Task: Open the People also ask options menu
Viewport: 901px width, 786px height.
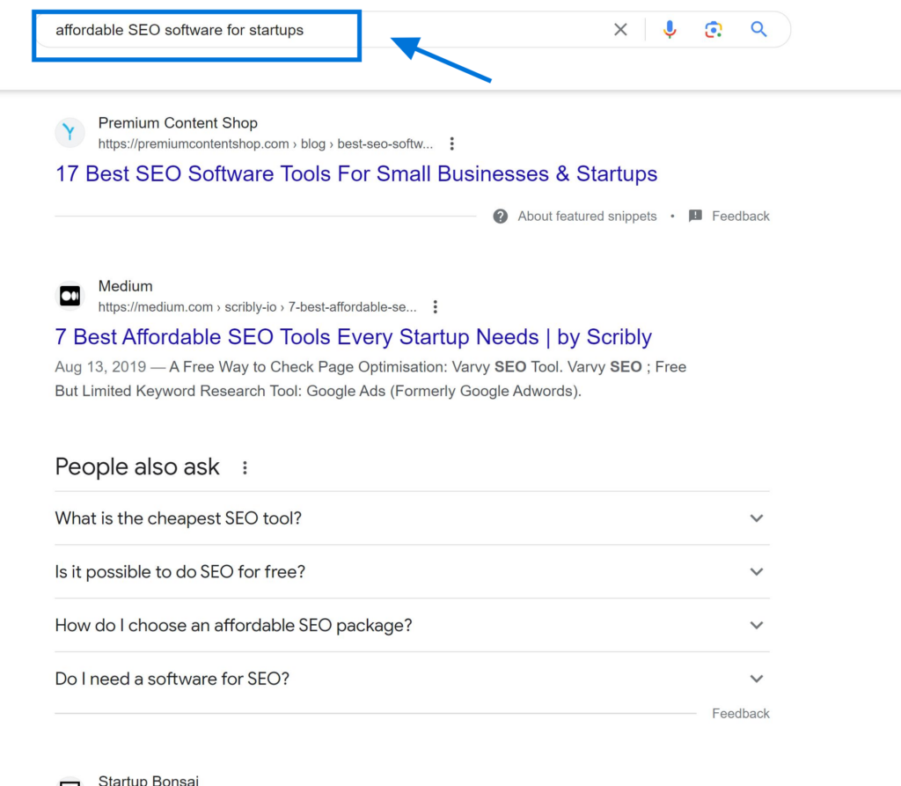Action: tap(245, 468)
